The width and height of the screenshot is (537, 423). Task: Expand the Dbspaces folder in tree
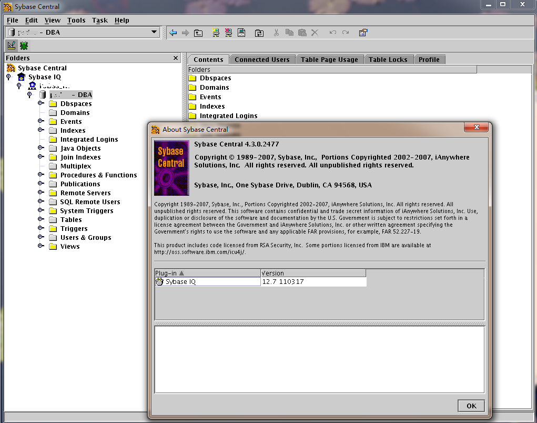coord(40,103)
